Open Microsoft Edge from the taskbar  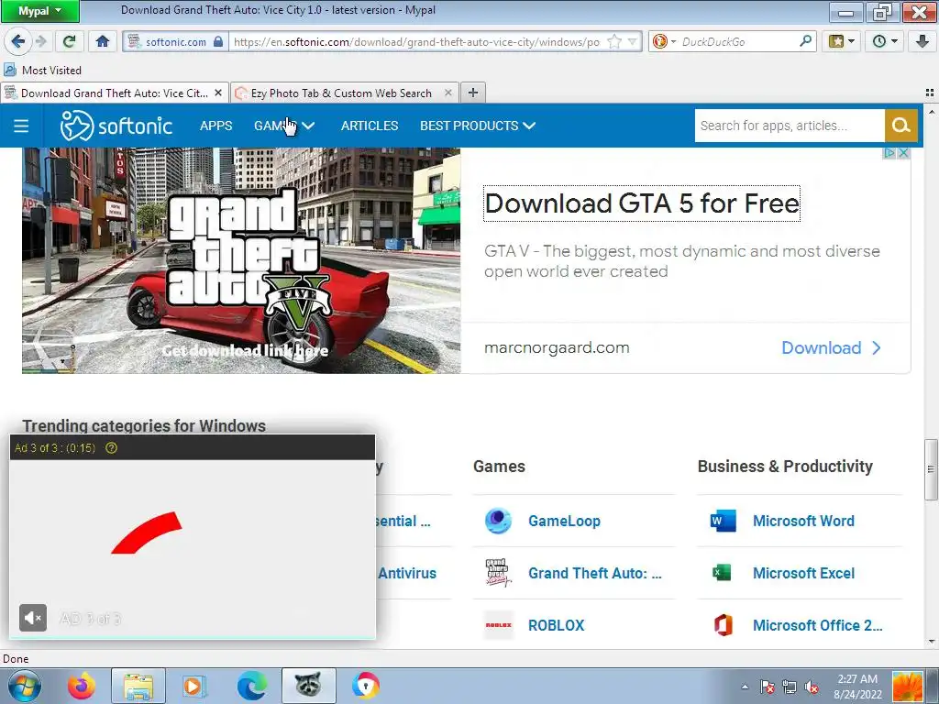coord(251,686)
